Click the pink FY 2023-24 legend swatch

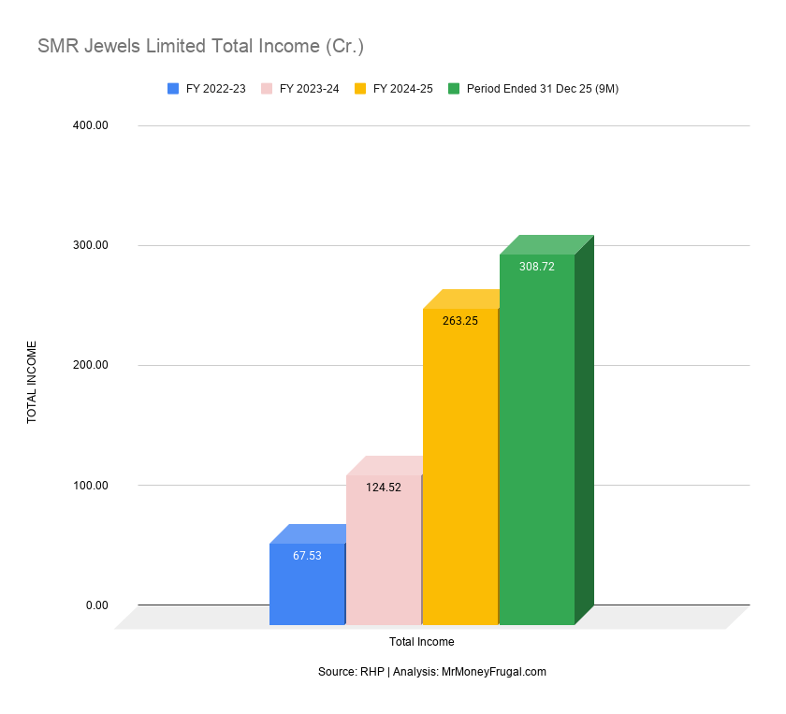267,89
